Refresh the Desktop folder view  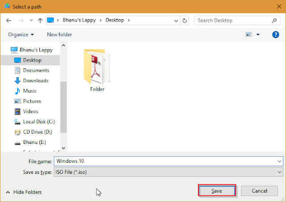pyautogui.click(x=185, y=21)
